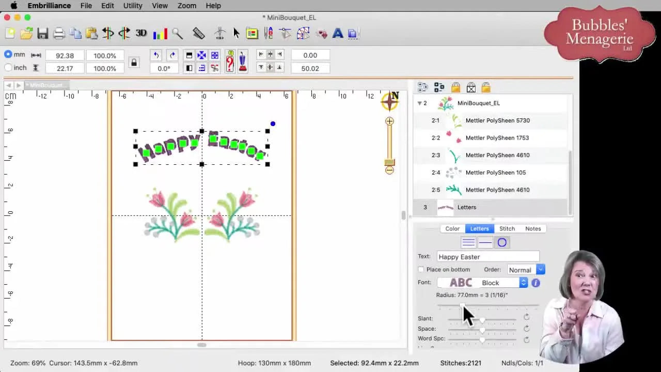This screenshot has width=661, height=372.
Task: Select the ruler measure tool
Action: [199, 34]
